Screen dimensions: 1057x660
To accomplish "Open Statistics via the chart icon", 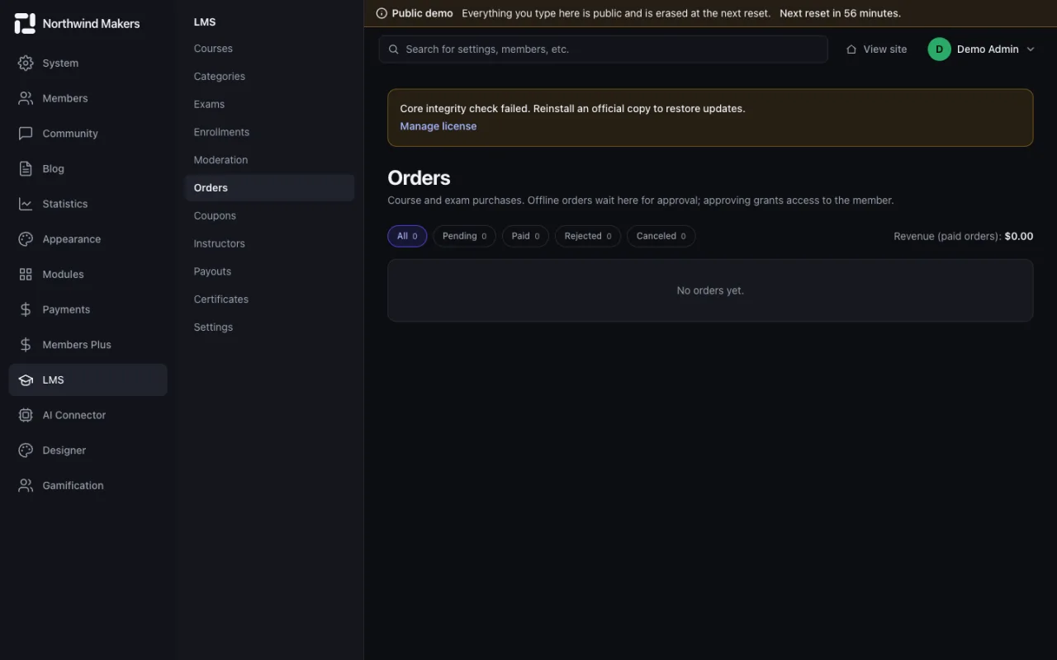I will [x=26, y=204].
